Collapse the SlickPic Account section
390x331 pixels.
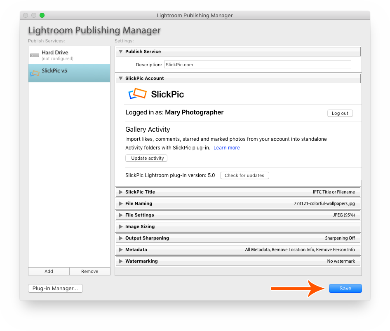(x=120, y=78)
